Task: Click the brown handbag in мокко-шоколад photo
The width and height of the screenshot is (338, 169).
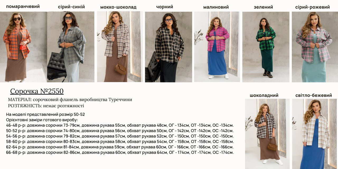Action: coord(121,68)
